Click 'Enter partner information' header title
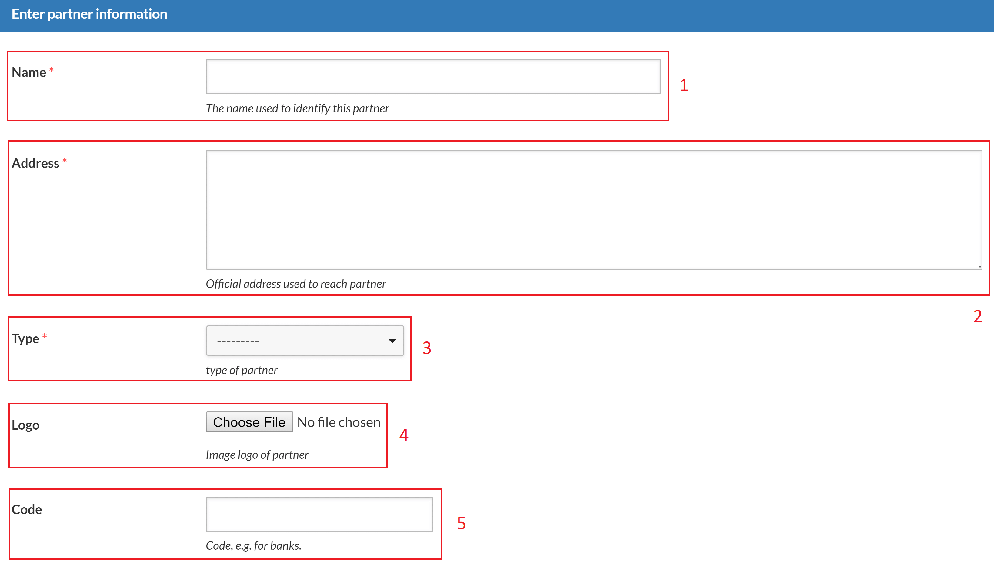 pyautogui.click(x=89, y=14)
